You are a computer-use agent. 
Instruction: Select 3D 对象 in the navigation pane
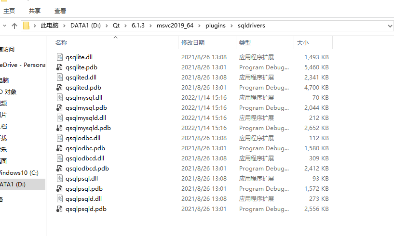[8, 92]
